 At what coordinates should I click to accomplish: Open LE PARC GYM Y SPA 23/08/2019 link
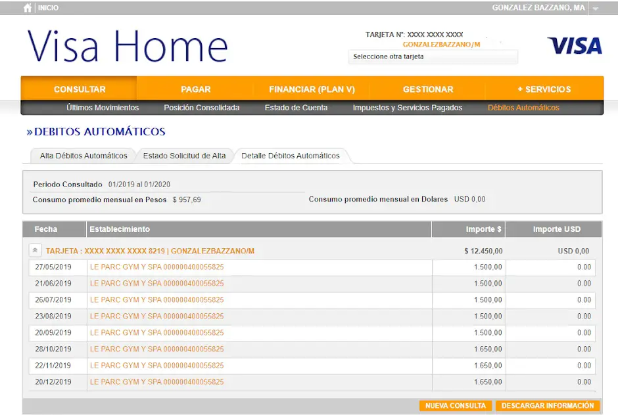pyautogui.click(x=157, y=316)
